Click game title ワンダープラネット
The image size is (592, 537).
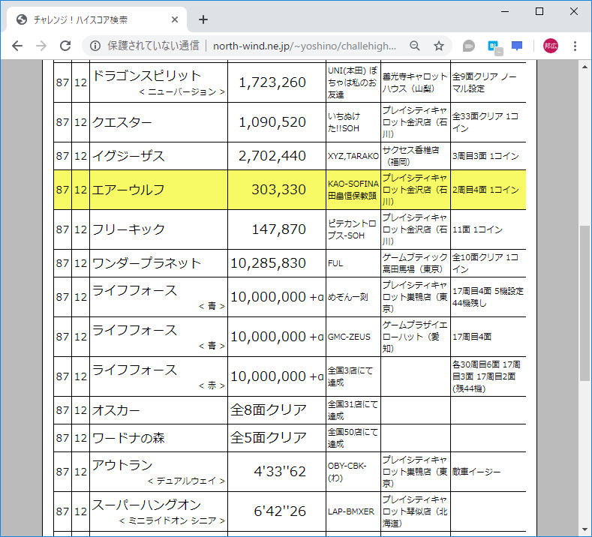(x=146, y=263)
